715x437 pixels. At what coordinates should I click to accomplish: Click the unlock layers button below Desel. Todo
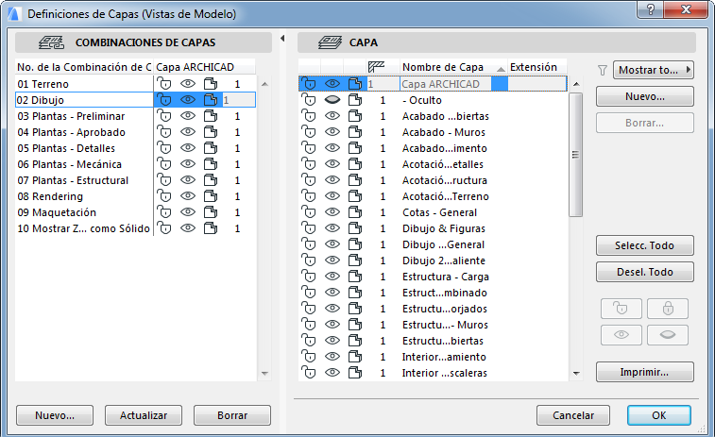click(x=621, y=309)
